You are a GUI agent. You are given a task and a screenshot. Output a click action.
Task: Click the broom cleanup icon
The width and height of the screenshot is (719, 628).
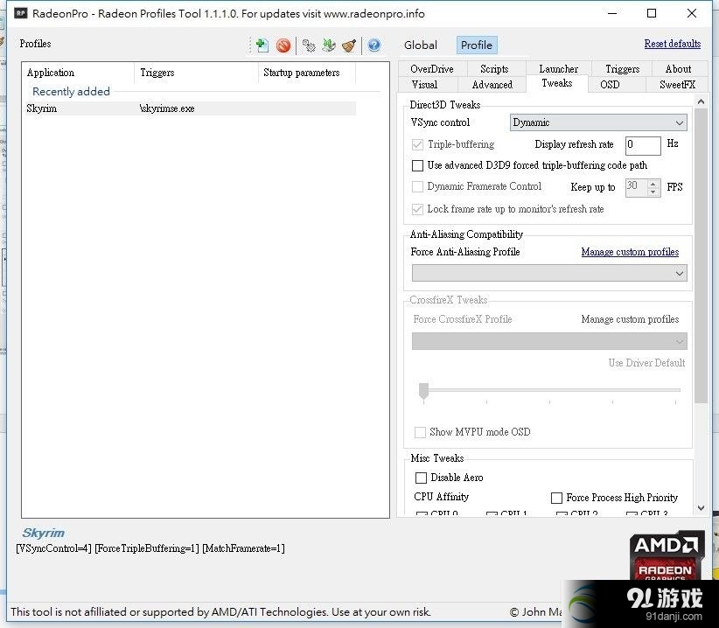coord(349,45)
